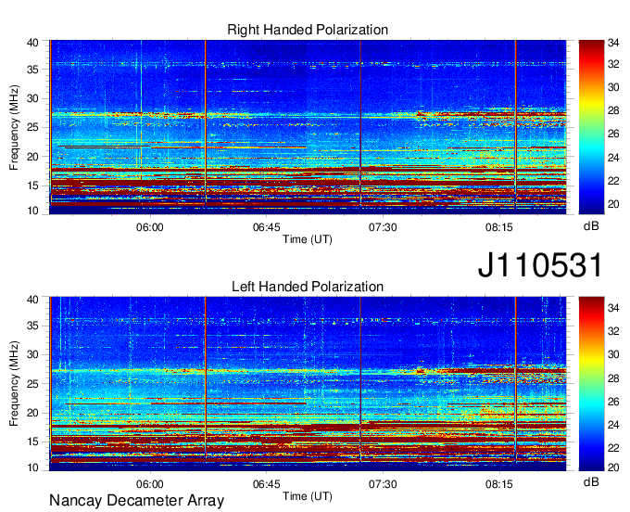Image resolution: width=630 pixels, height=512 pixels.
Task: Click the 34 dB label on the bottom color bar
Action: [613, 308]
